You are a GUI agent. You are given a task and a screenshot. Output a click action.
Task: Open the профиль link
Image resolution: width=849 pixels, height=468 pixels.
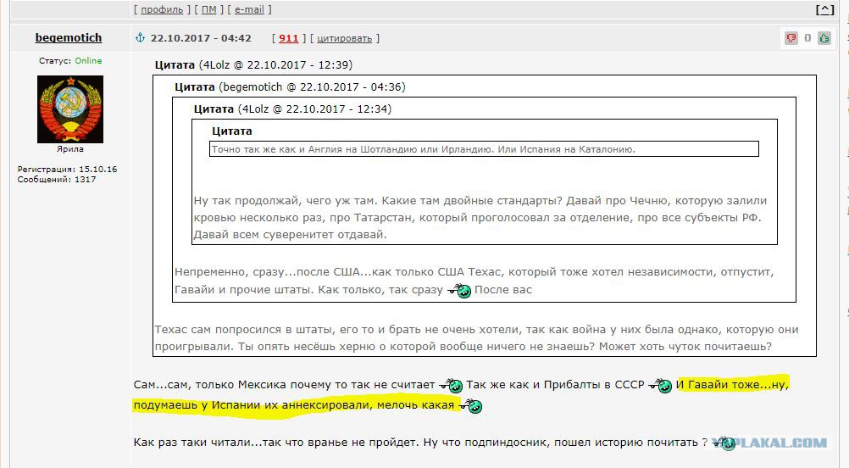[162, 10]
